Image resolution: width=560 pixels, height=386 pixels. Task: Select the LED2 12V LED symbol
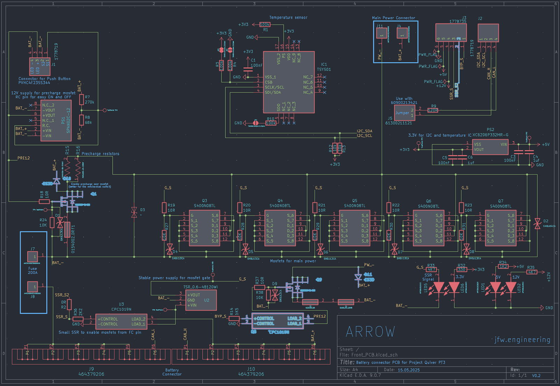tap(511, 288)
